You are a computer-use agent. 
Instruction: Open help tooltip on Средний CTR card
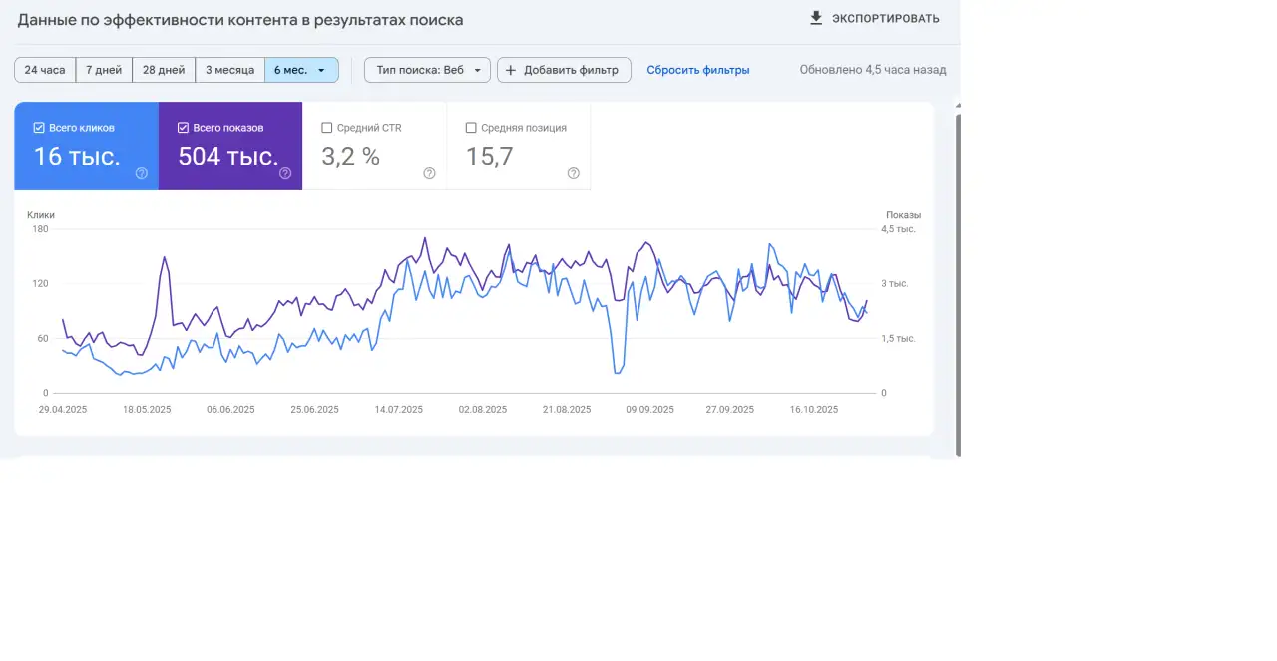point(429,172)
